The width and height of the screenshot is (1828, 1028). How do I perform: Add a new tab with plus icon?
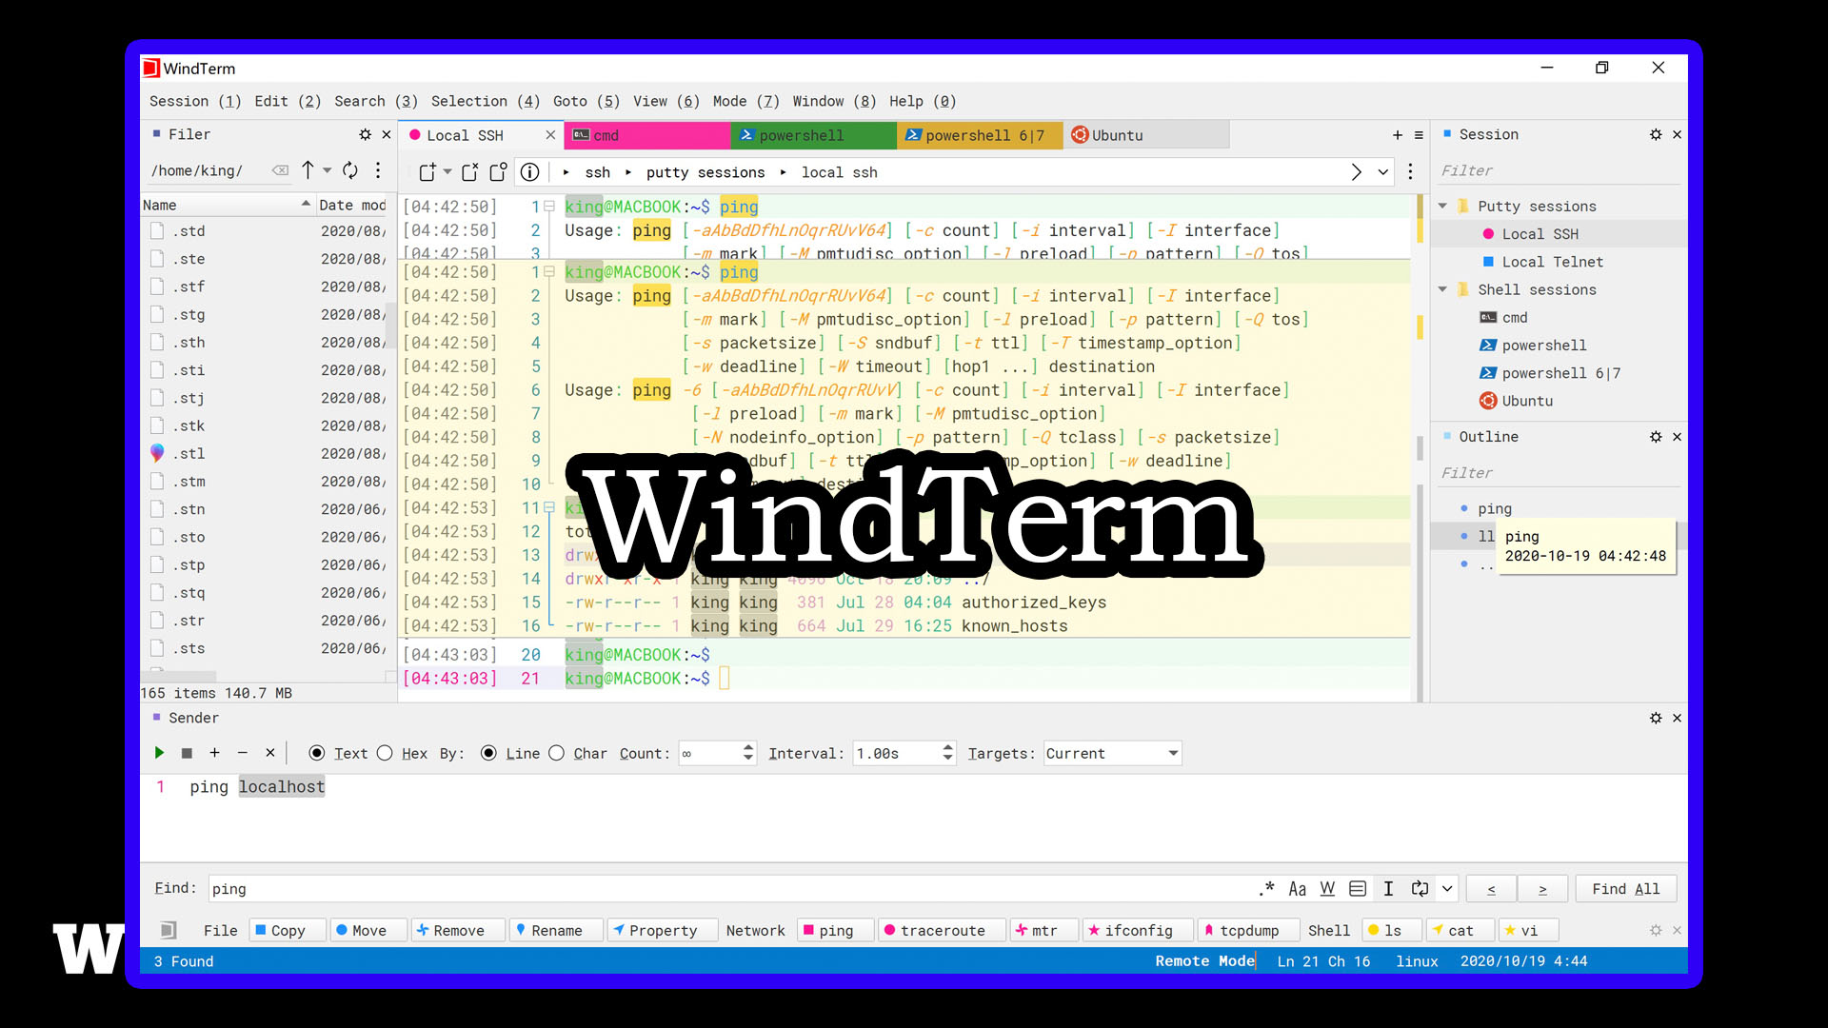(1397, 135)
